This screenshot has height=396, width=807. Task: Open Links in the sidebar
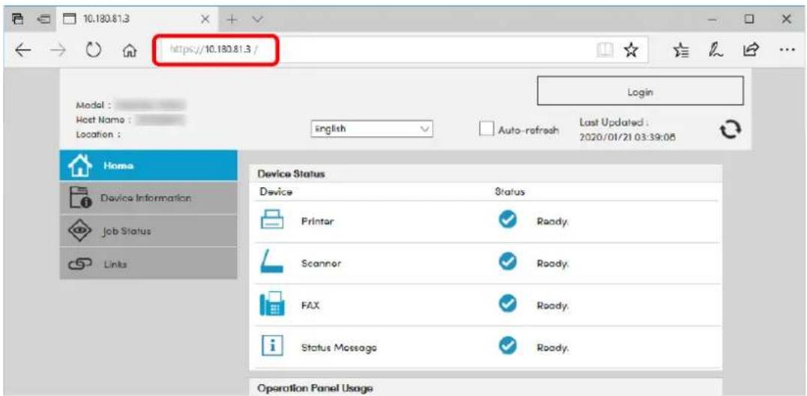(x=148, y=263)
